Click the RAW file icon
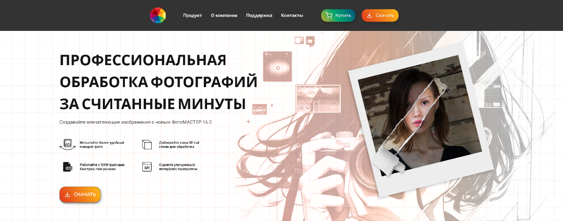Image resolution: width=563 pixels, height=221 pixels. point(68,167)
